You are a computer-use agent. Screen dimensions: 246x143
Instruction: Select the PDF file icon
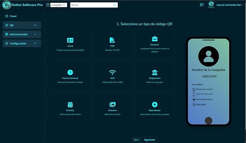point(112,40)
